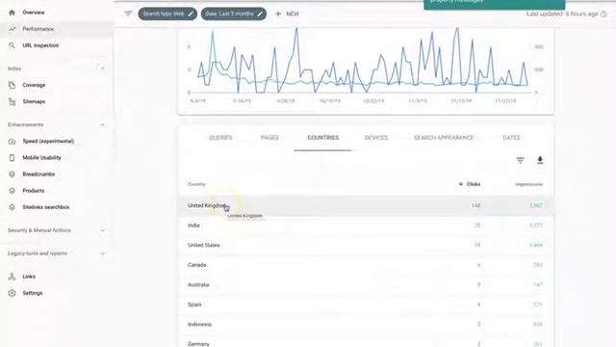Select the United Kingdom row
Viewport: 616px width, 347px height.
(x=367, y=205)
